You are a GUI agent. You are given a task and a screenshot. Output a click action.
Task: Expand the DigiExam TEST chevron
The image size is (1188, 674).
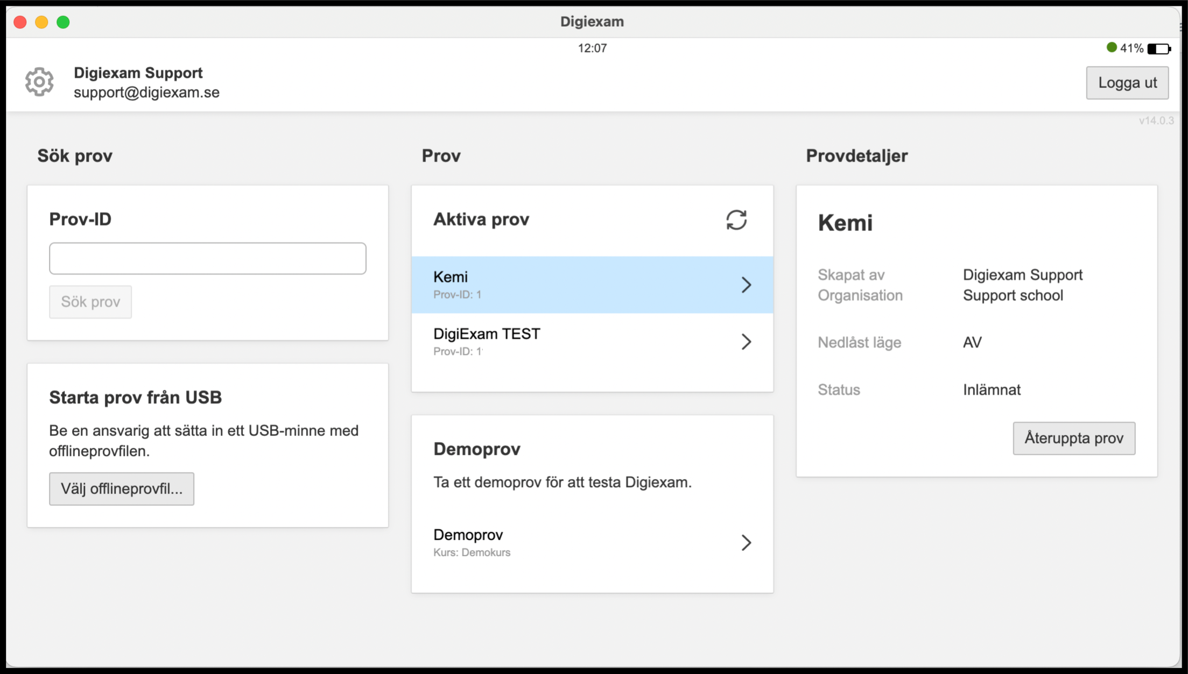pyautogui.click(x=746, y=342)
